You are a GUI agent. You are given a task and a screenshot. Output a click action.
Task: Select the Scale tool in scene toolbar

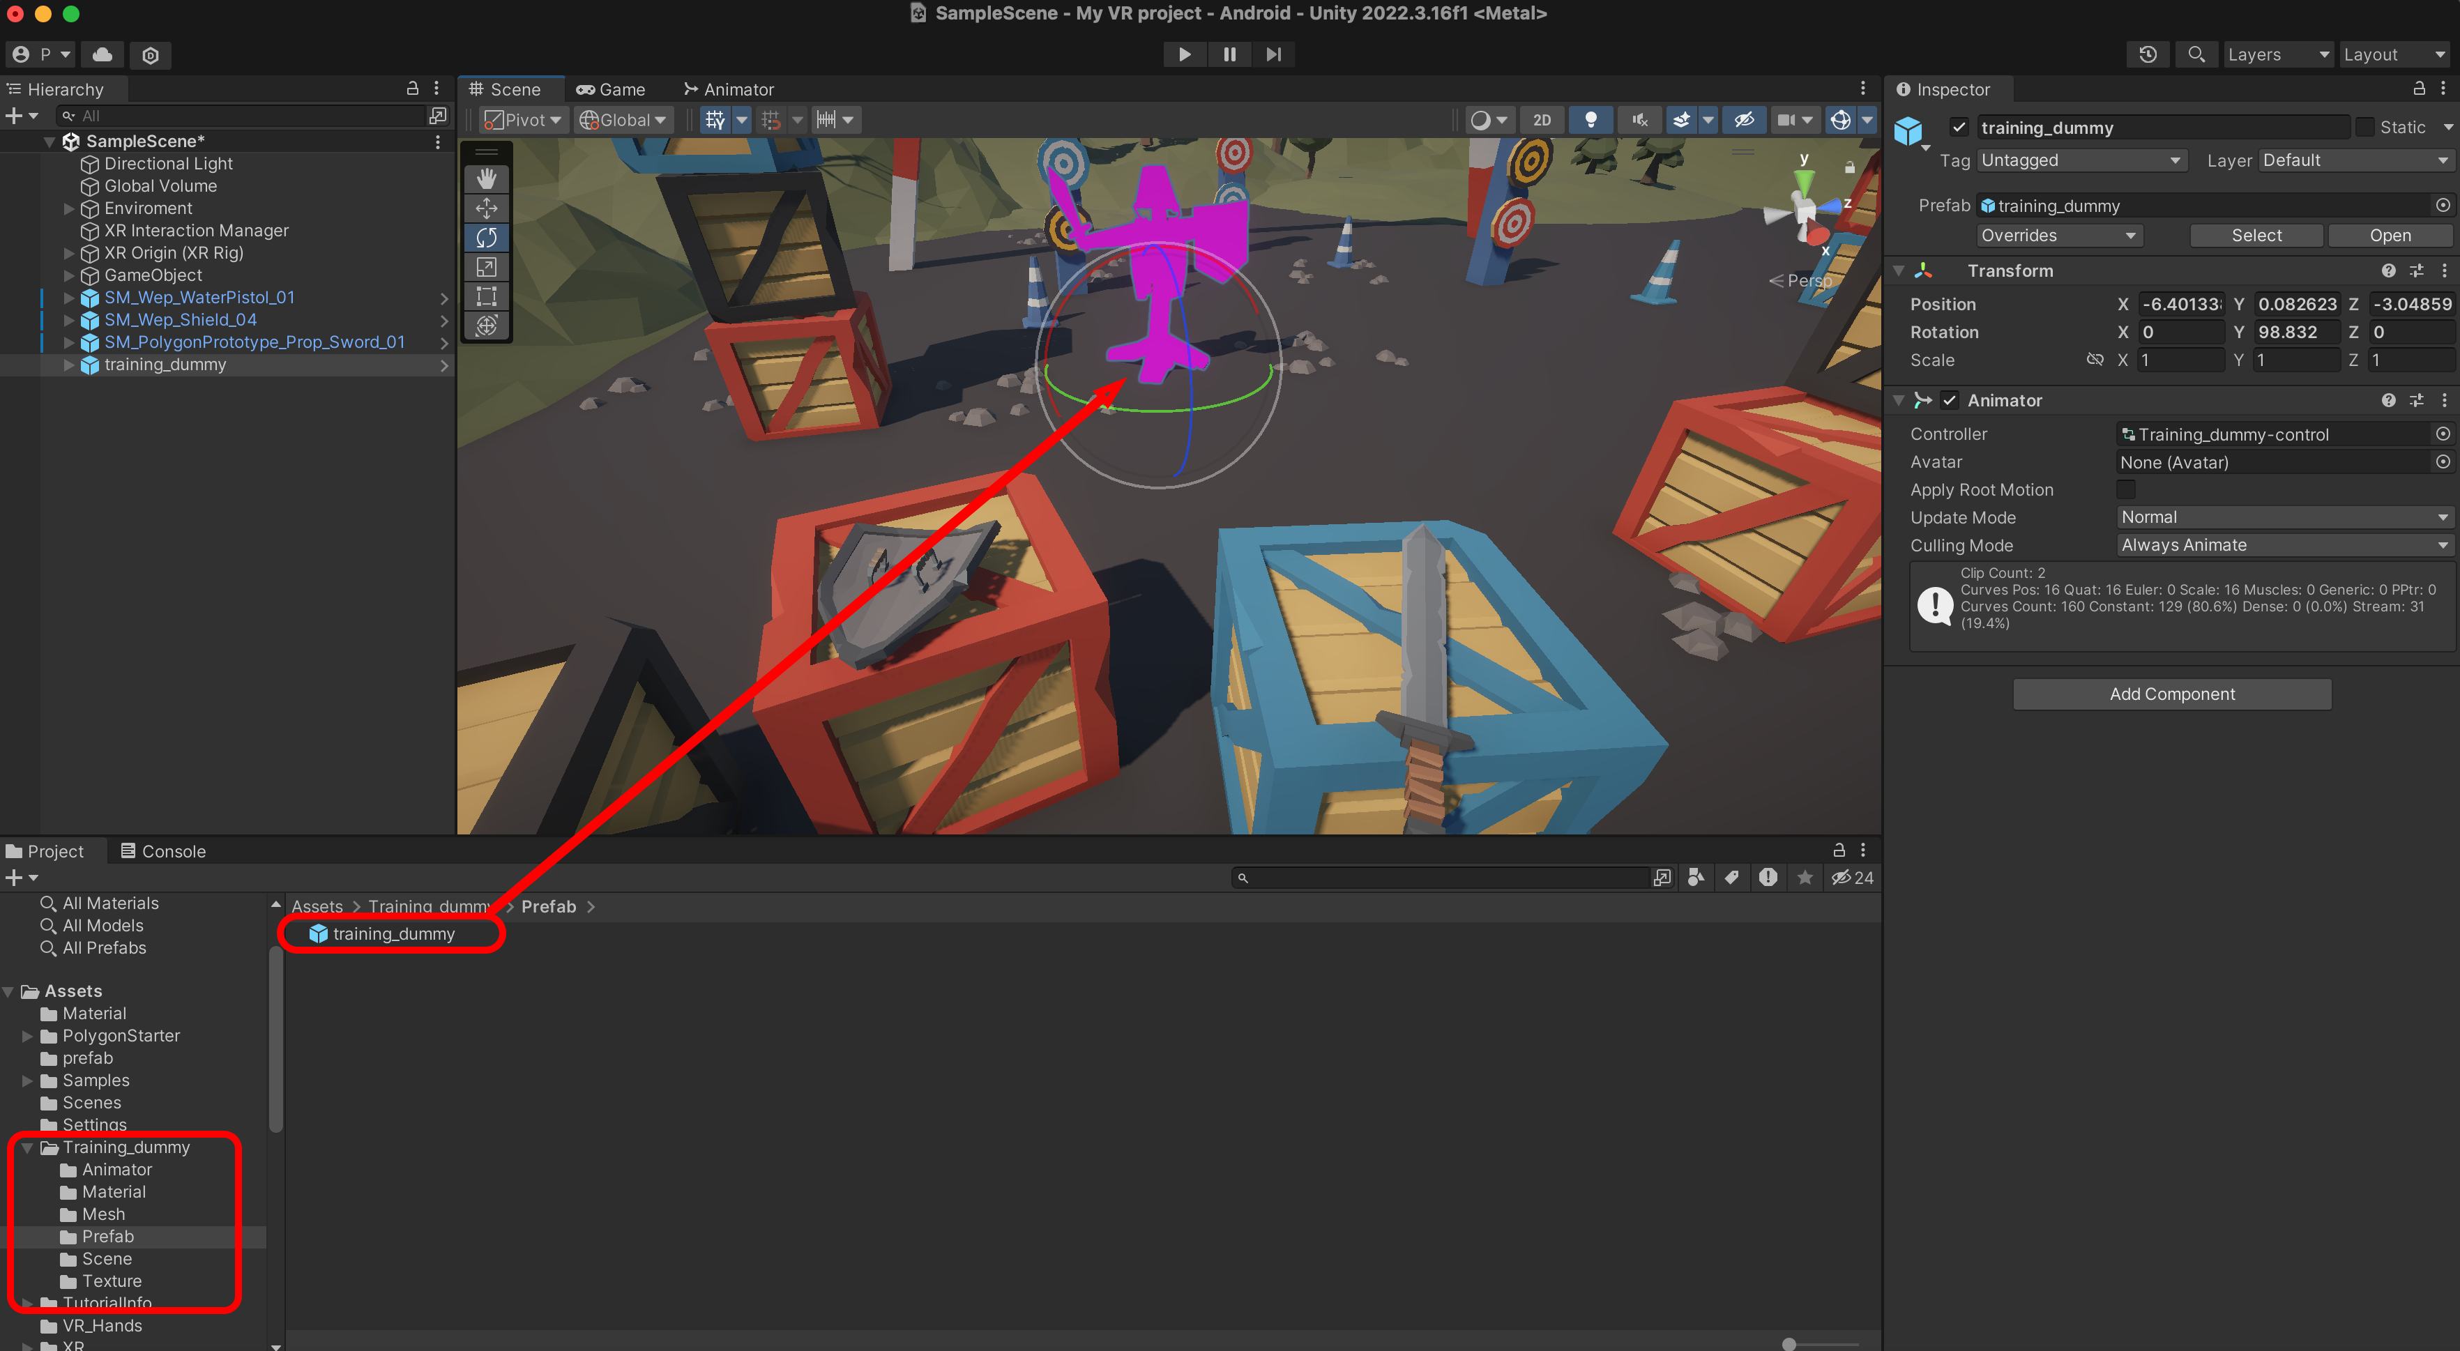click(486, 267)
